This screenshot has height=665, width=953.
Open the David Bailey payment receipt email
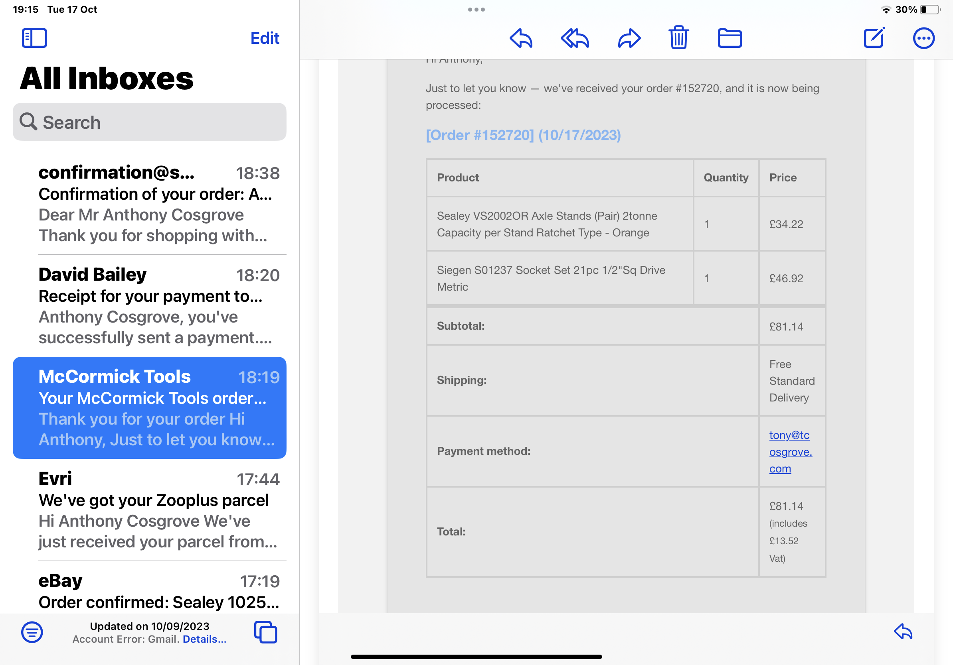[x=158, y=305]
